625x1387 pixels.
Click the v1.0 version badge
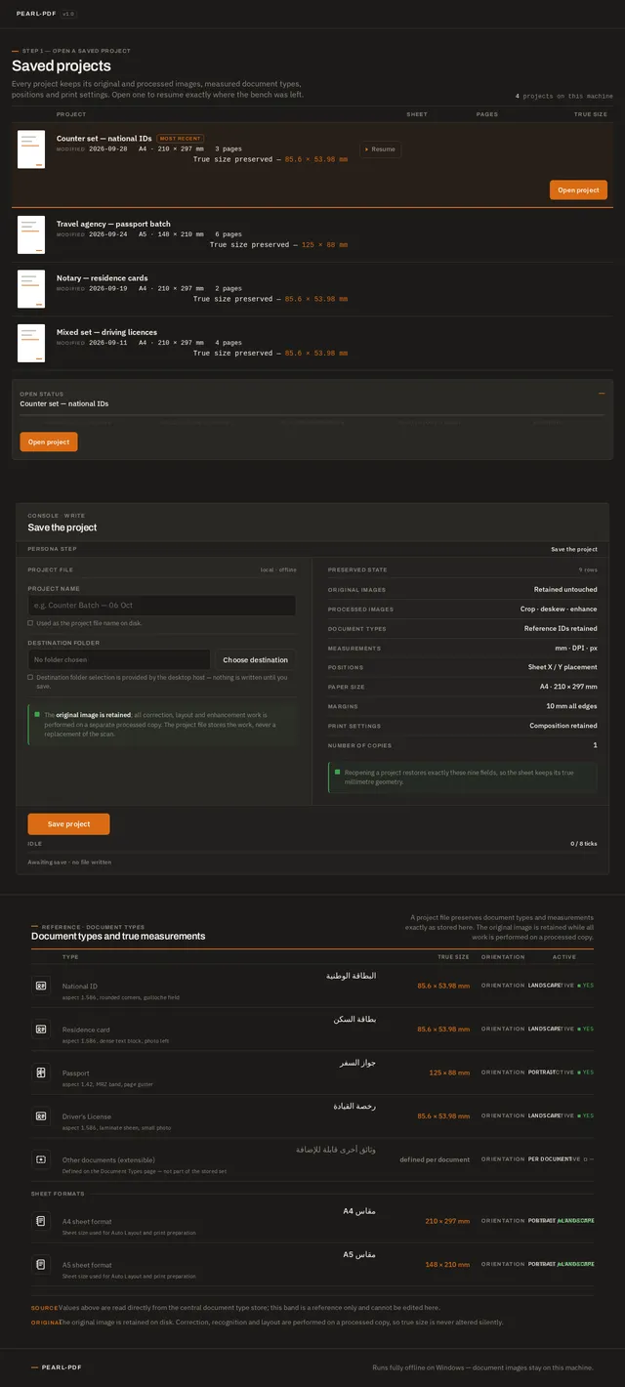[68, 14]
